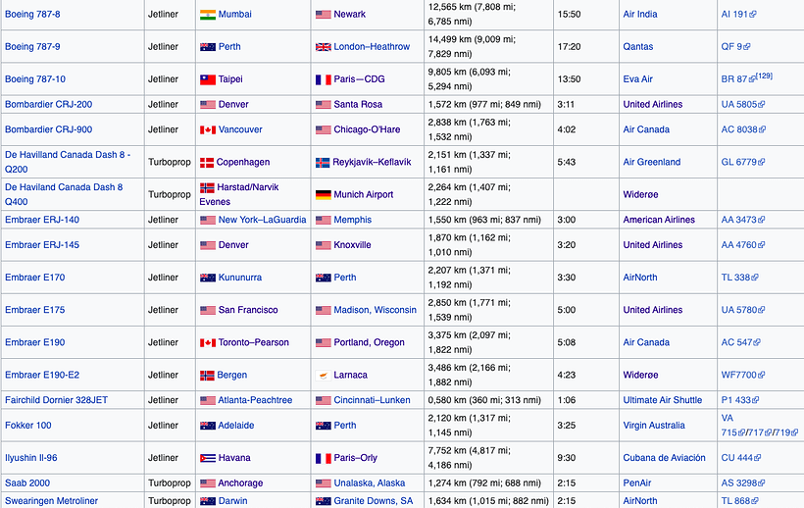Click the external link icon after CU 444
This screenshot has height=508, width=804.
pyautogui.click(x=757, y=458)
